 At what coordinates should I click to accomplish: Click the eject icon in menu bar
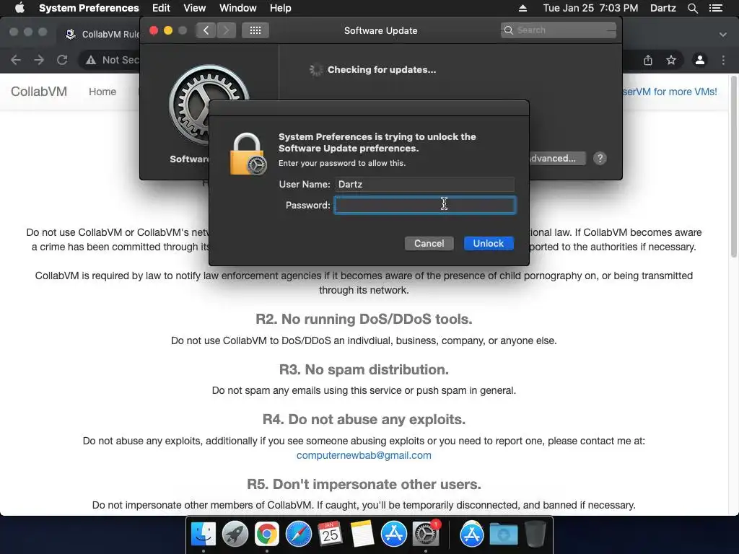click(x=522, y=8)
